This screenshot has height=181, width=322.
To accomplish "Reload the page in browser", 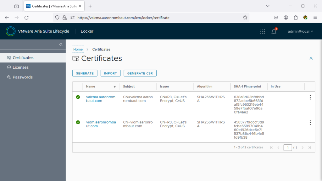I will click(x=26, y=18).
